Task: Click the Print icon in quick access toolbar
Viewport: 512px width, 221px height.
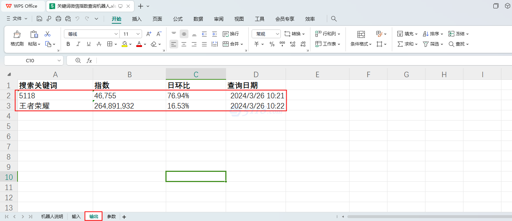Action: pyautogui.click(x=58, y=19)
